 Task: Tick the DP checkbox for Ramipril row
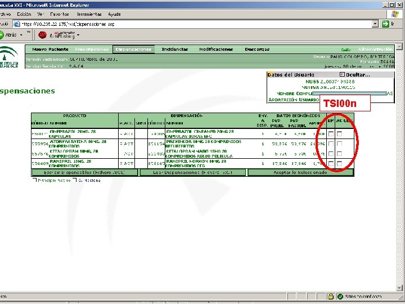(331, 164)
